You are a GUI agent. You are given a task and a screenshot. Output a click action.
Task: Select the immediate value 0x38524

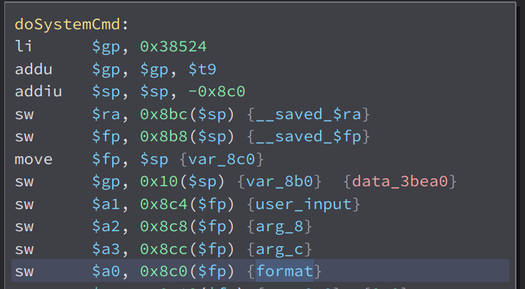pos(174,46)
